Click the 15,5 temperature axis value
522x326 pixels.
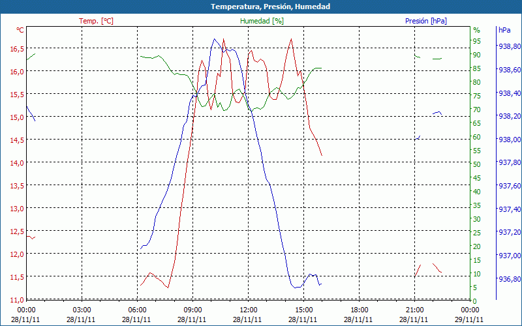coord(18,95)
